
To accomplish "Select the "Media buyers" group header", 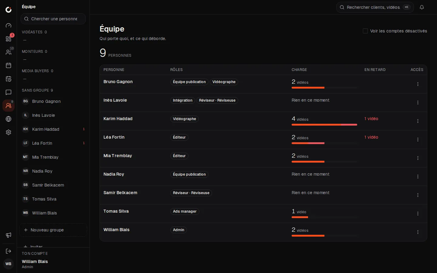I will (x=38, y=71).
